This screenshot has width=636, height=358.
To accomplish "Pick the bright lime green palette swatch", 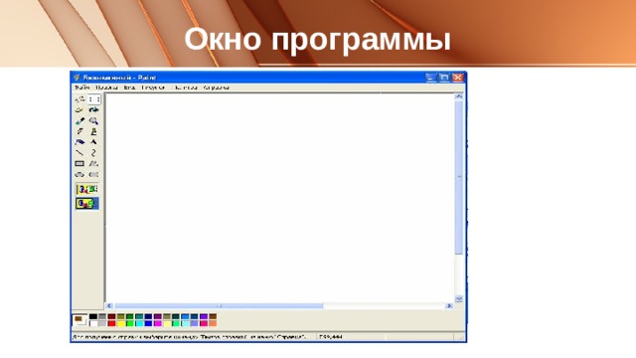I will click(130, 323).
